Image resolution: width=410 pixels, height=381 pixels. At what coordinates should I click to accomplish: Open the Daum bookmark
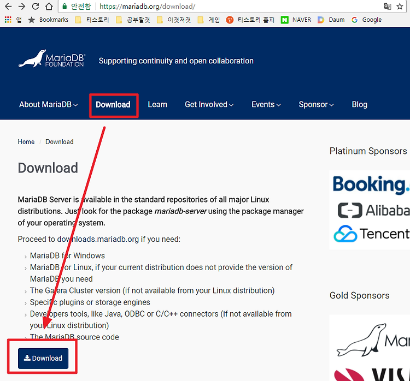point(331,20)
